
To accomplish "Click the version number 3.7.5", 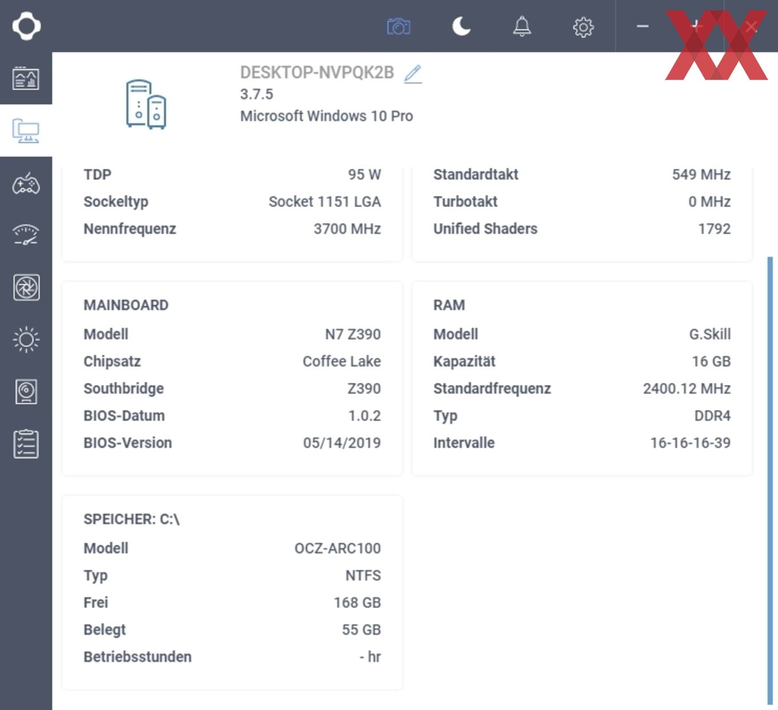I will pos(256,94).
